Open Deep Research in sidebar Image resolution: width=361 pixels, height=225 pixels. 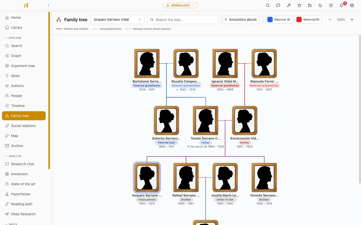coord(24,214)
